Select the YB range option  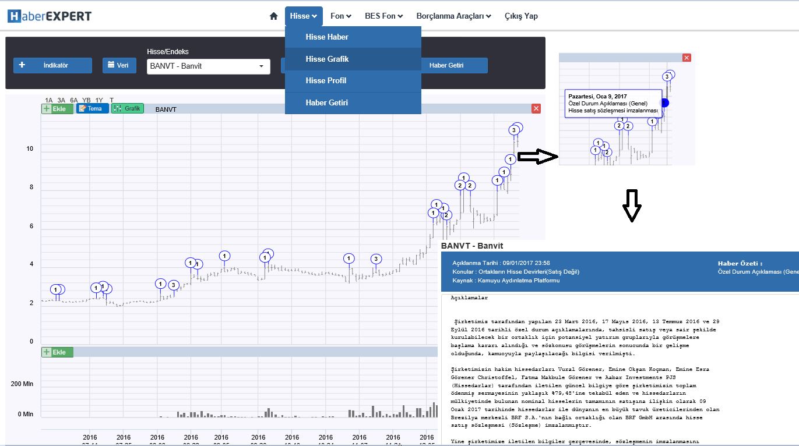tap(86, 100)
